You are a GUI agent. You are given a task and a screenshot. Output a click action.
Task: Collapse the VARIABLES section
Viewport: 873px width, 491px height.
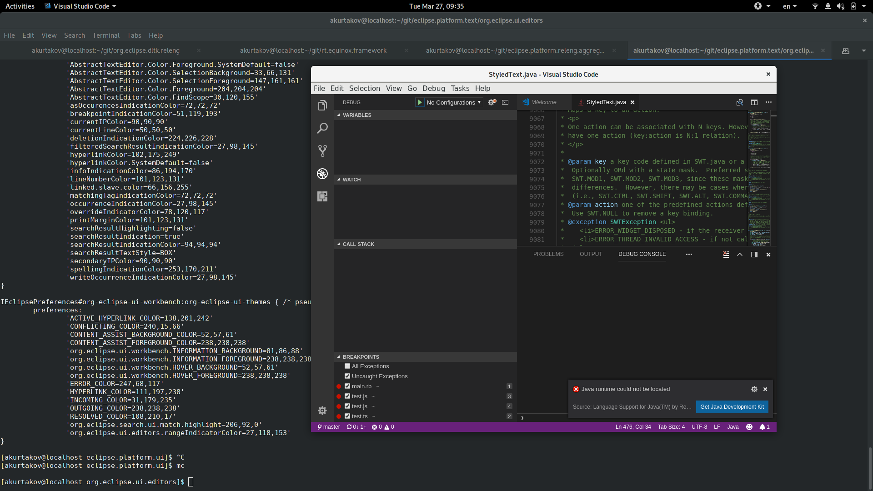pos(425,115)
